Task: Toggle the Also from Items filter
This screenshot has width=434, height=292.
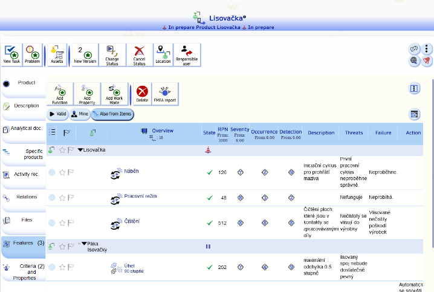Action: click(112, 114)
